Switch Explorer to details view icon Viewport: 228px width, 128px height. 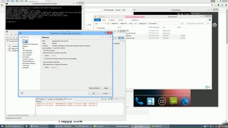(207, 87)
